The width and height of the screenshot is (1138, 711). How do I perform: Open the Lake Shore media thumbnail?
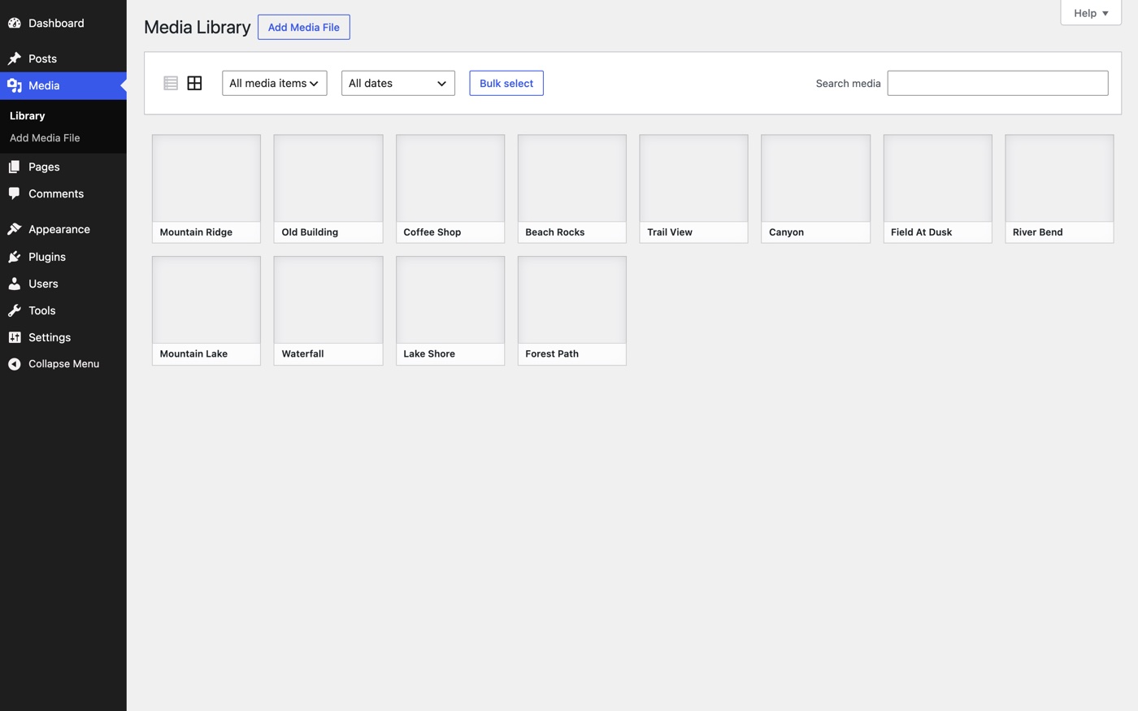[450, 310]
